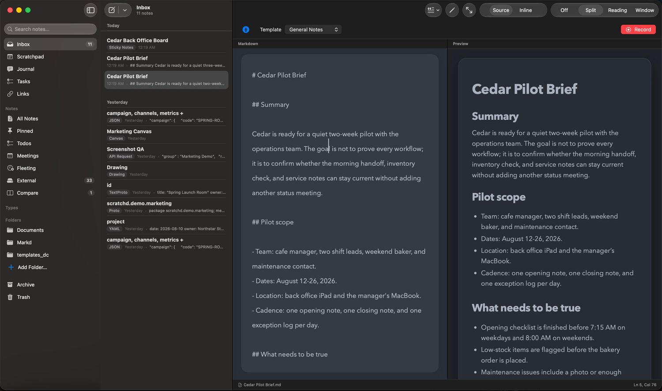Click Ln 5, Col 76 status indicator
662x391 pixels.
tap(645, 385)
